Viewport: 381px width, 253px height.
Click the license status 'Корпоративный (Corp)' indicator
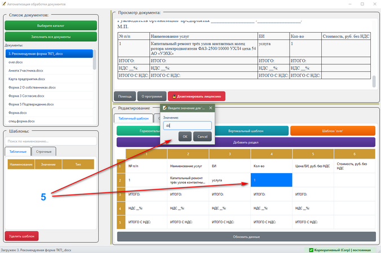(340, 250)
